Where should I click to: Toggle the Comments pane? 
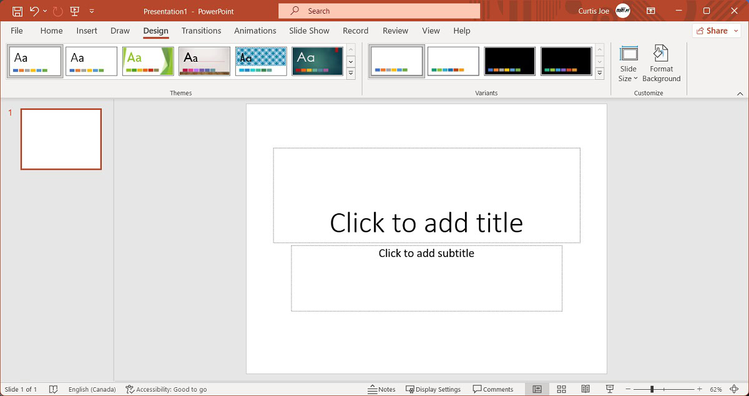[x=493, y=389]
